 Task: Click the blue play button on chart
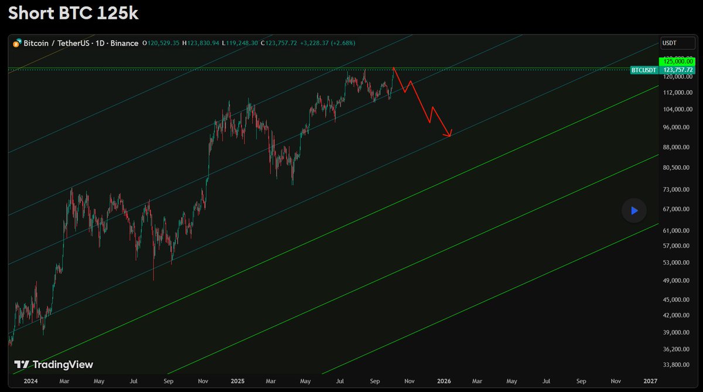(634, 210)
